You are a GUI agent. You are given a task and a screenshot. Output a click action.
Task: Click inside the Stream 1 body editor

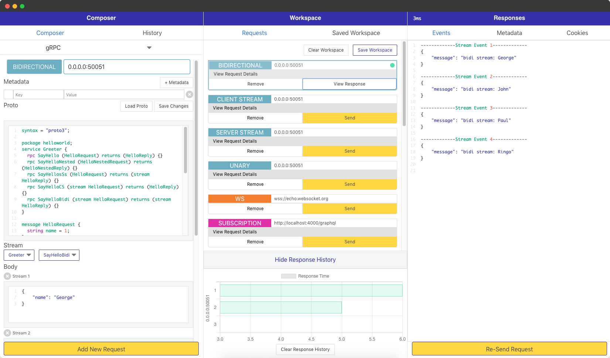tap(98, 305)
